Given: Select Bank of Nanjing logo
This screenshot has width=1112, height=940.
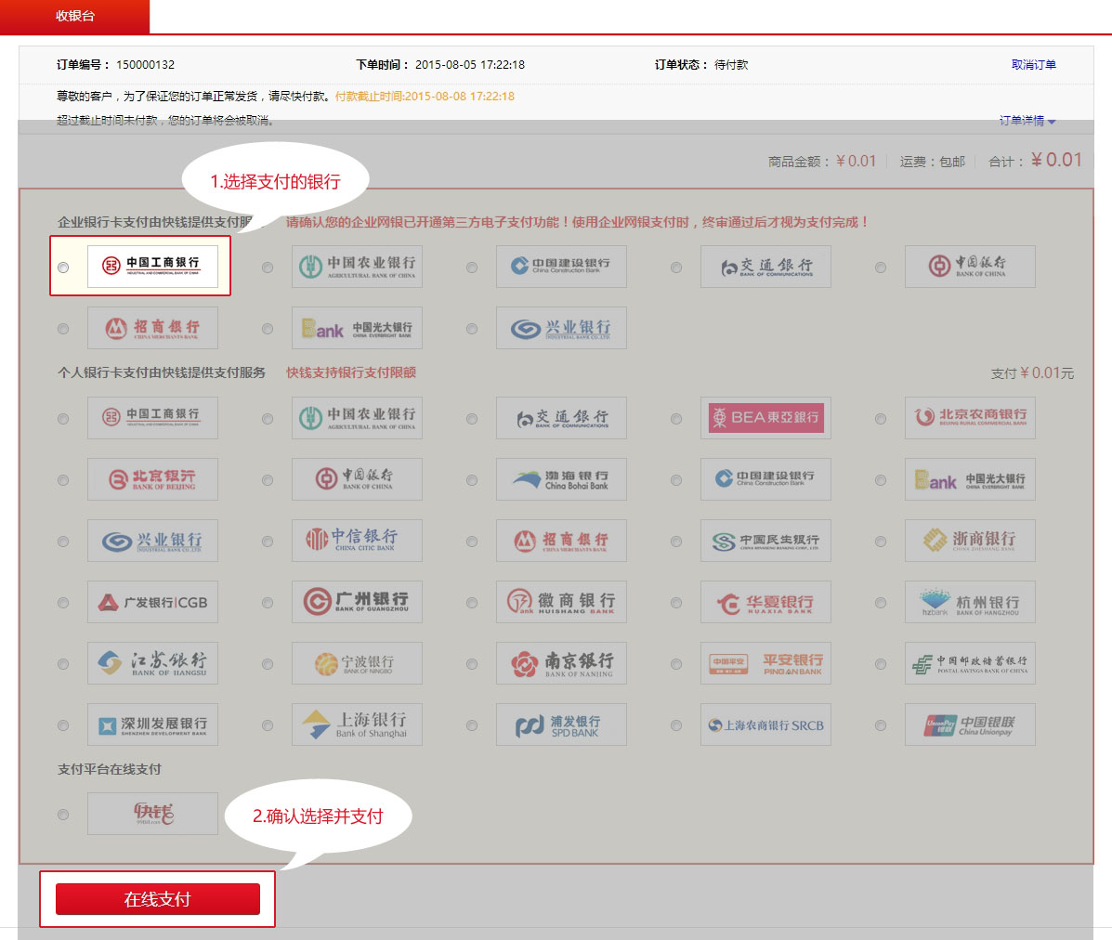Looking at the screenshot, I should [x=561, y=663].
